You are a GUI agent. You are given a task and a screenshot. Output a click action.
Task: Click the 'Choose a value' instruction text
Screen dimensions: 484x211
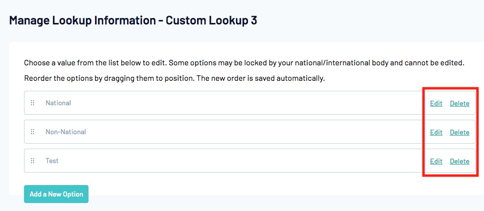(244, 64)
